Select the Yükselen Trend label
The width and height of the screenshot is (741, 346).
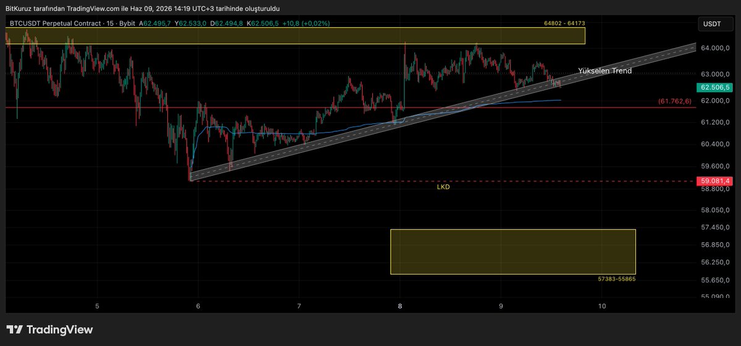tap(605, 71)
